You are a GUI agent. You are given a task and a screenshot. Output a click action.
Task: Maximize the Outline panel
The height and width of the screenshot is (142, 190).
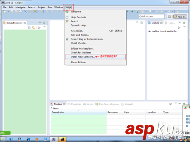pos(184,23)
